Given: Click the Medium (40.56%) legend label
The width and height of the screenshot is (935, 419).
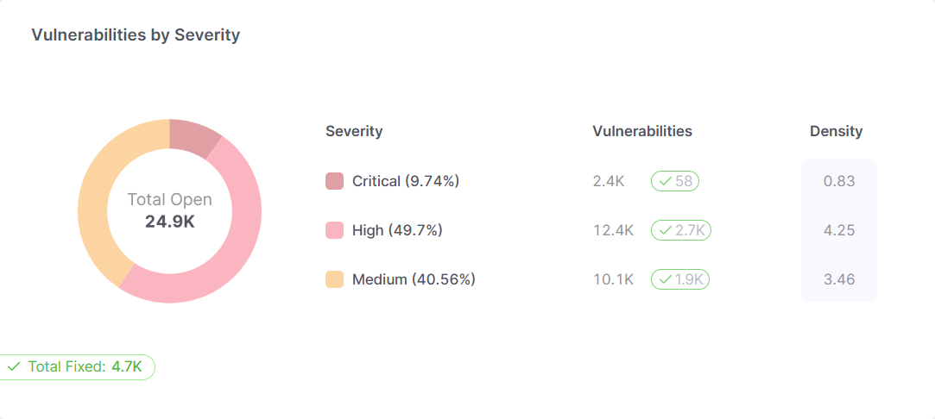Looking at the screenshot, I should 414,279.
